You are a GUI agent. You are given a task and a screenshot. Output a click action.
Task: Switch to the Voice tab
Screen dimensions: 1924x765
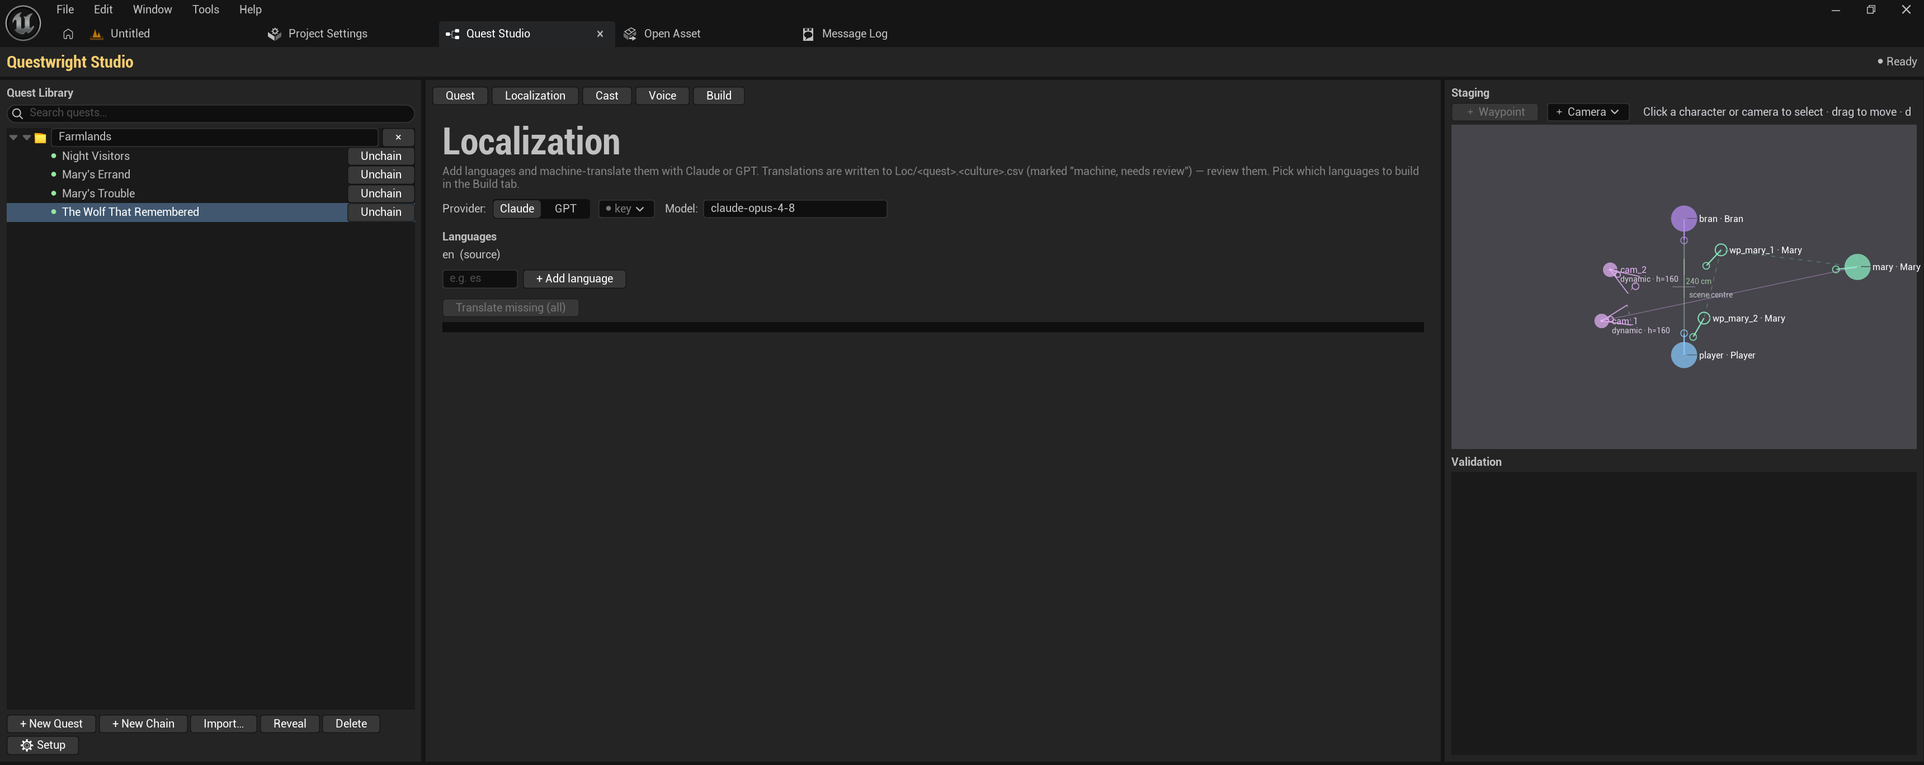click(663, 96)
